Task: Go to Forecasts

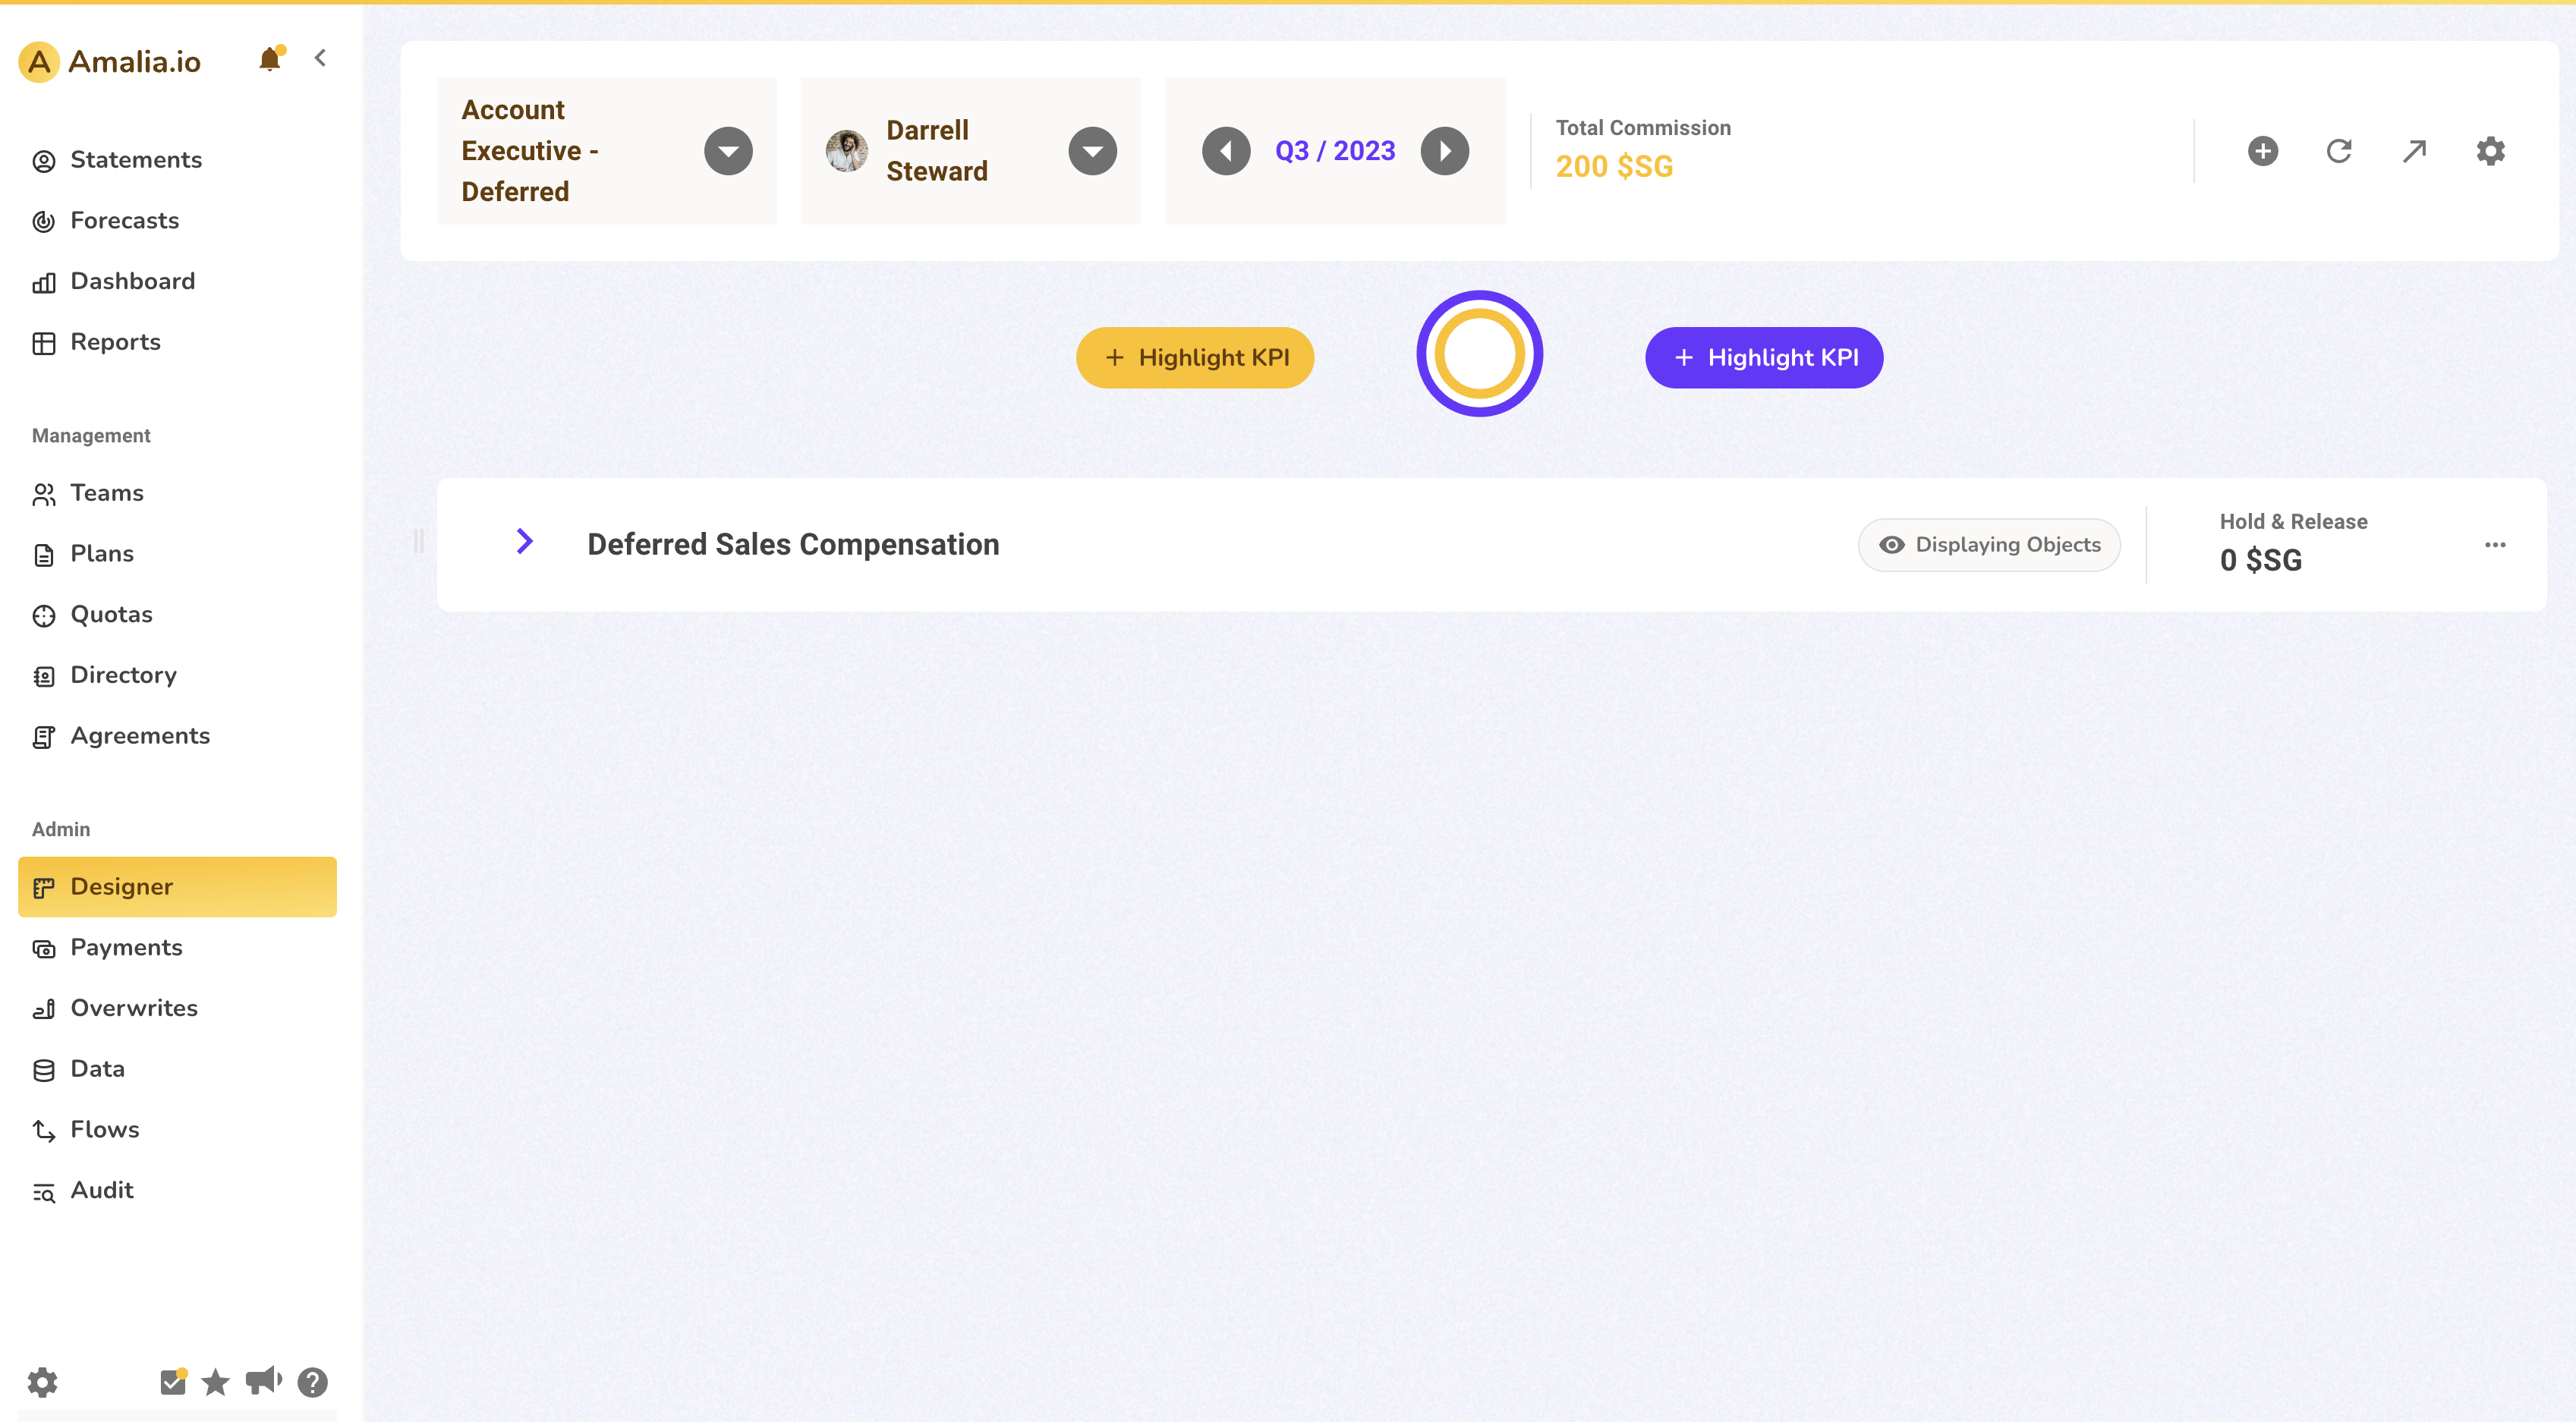Action: 177,220
